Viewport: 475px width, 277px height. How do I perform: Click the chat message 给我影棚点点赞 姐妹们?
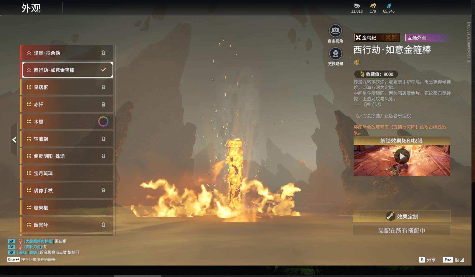pos(60,253)
